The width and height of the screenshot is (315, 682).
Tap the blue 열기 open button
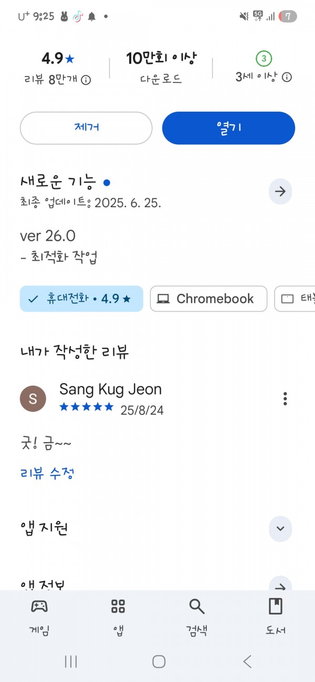[x=228, y=128]
